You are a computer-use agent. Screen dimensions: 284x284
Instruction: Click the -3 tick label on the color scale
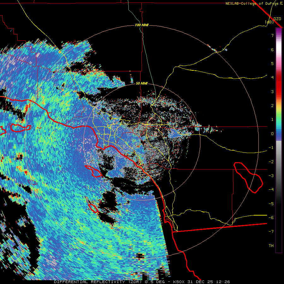tap(271, 176)
